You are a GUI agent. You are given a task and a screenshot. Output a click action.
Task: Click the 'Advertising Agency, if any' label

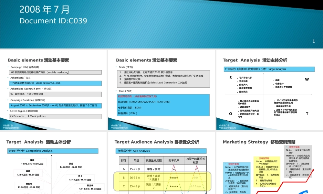[31, 89]
